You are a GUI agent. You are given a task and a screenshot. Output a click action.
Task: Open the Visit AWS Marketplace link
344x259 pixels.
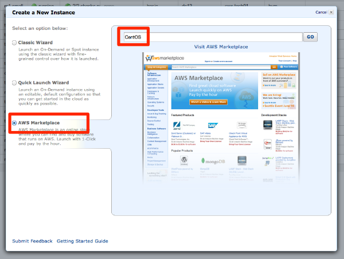(x=221, y=47)
